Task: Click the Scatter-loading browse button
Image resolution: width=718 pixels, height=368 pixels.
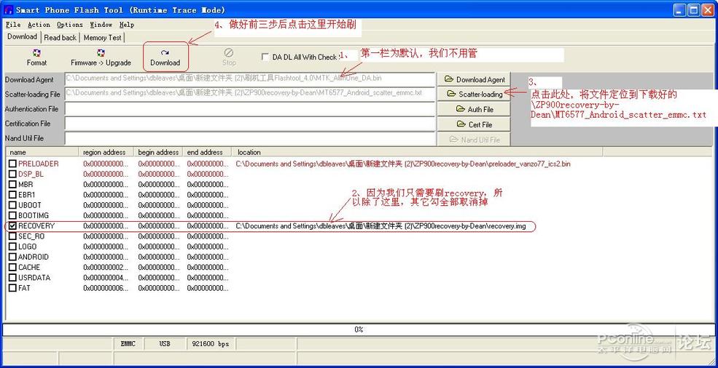Action: pyautogui.click(x=474, y=94)
